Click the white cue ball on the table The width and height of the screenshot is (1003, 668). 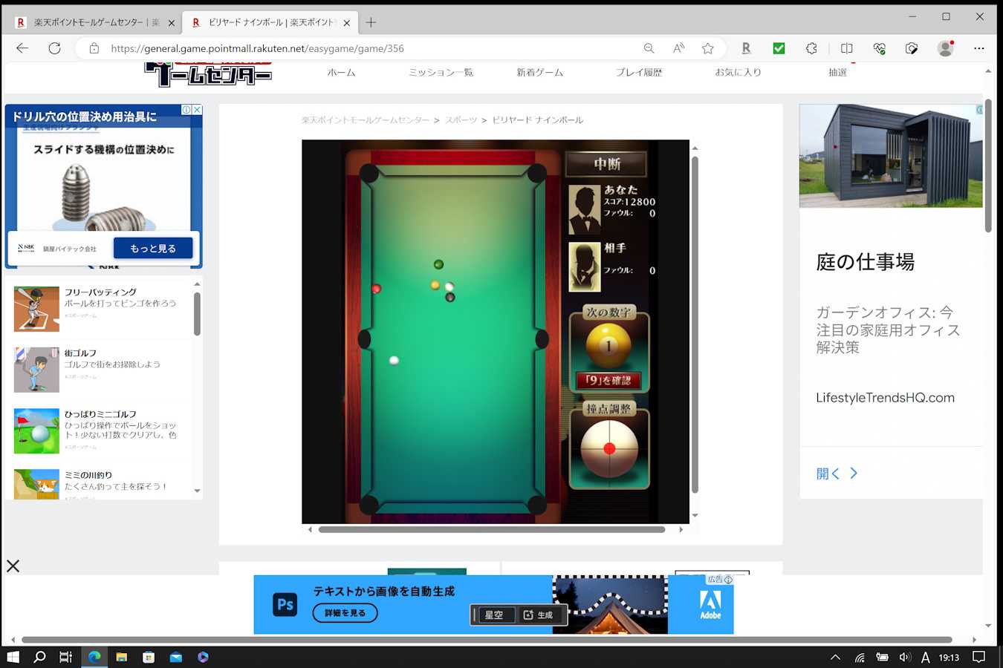pyautogui.click(x=394, y=361)
